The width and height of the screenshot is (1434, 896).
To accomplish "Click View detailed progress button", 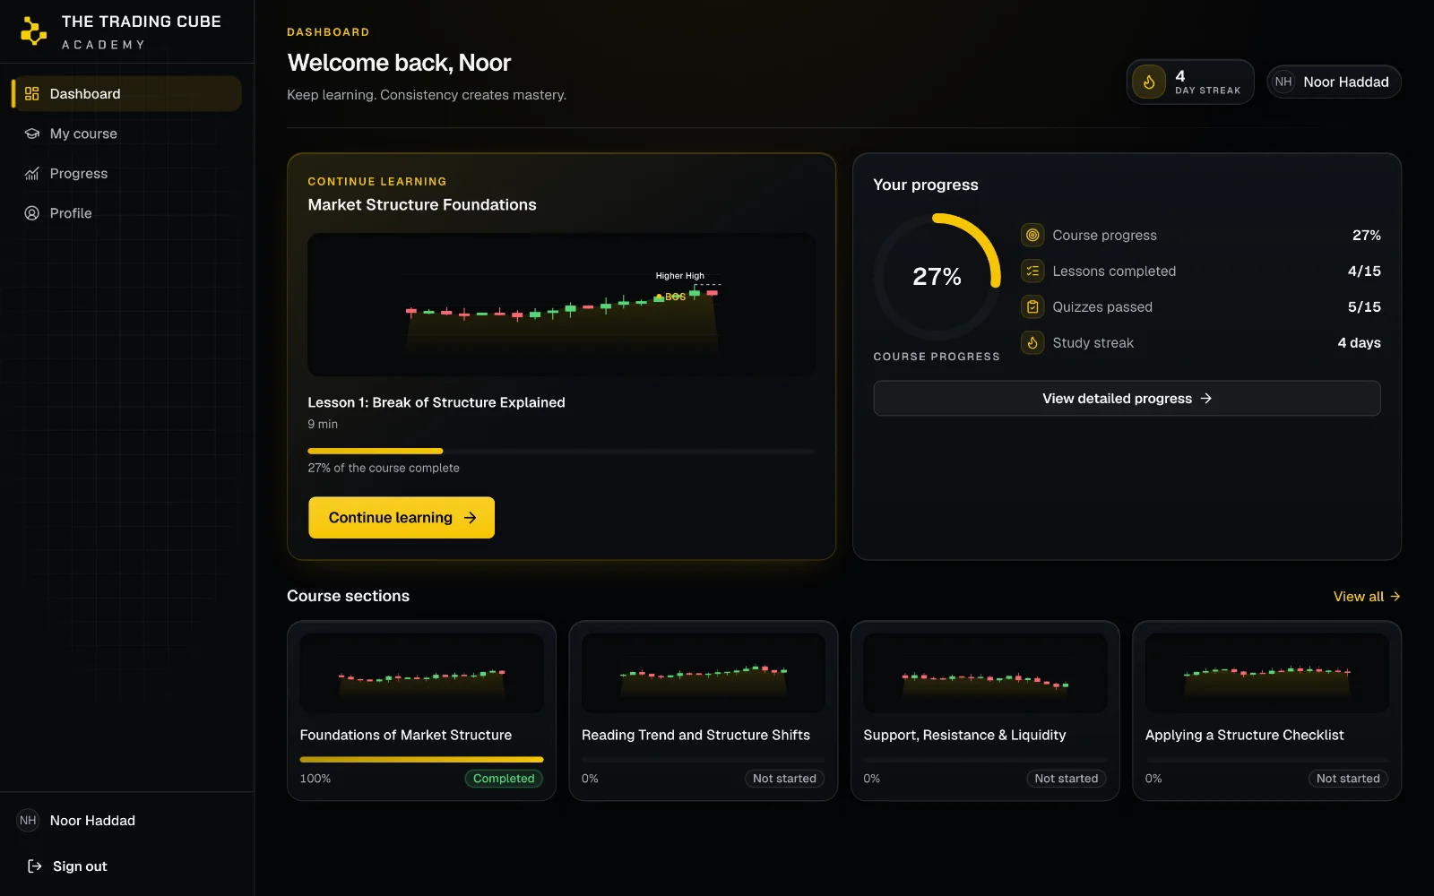I will click(x=1127, y=399).
